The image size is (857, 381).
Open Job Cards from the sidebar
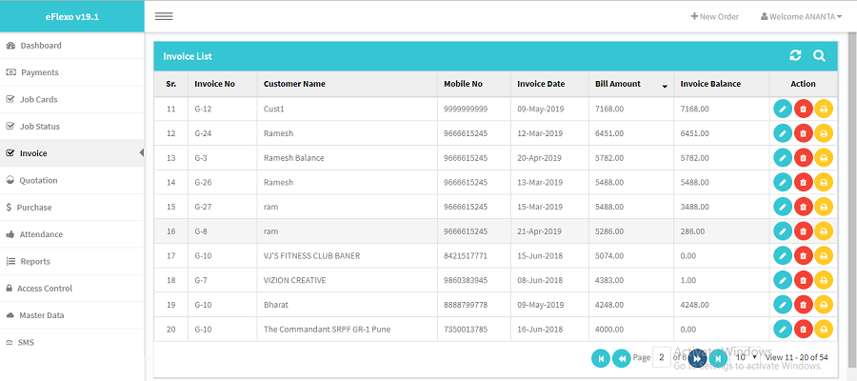coord(38,99)
